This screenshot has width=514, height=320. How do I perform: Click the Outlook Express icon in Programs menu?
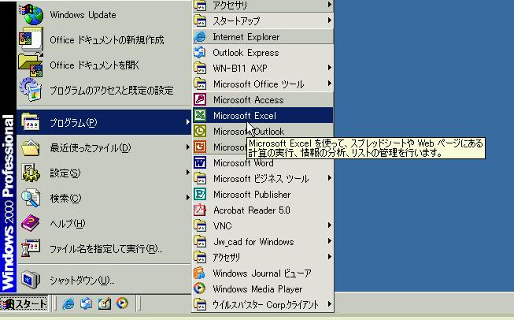(200, 53)
